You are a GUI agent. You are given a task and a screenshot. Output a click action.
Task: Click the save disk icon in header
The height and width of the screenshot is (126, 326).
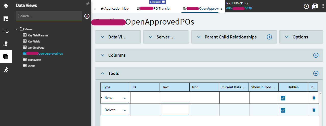click(315, 6)
